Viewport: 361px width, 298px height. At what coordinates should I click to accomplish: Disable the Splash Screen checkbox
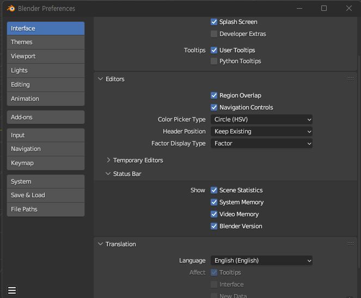click(x=214, y=22)
